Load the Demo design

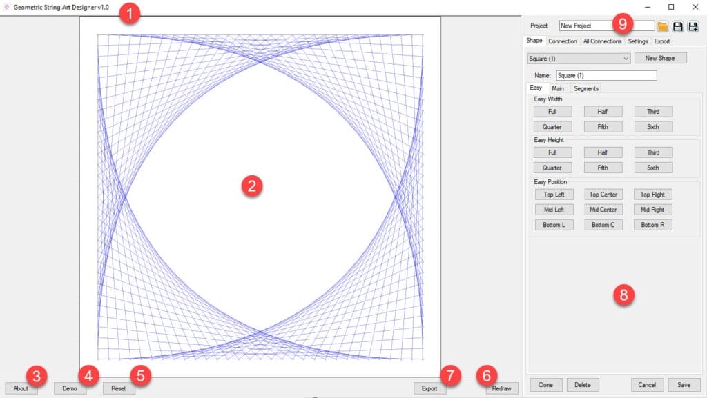(x=70, y=388)
